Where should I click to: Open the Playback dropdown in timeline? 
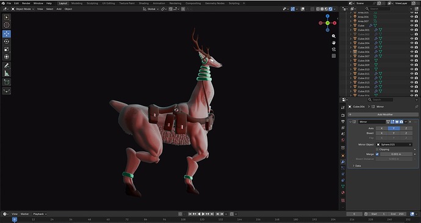tap(40, 214)
